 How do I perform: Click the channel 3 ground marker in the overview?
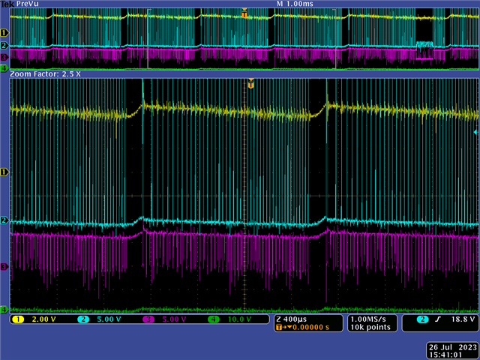pos(4,57)
